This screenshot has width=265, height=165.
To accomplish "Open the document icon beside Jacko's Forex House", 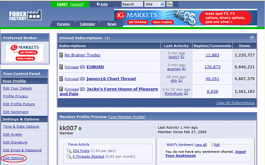I will 61,89.
